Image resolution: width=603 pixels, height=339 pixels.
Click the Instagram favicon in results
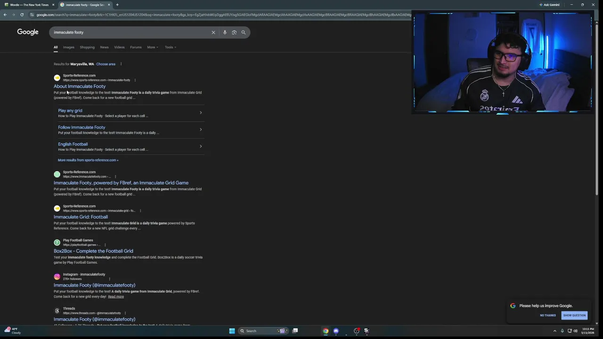click(57, 276)
